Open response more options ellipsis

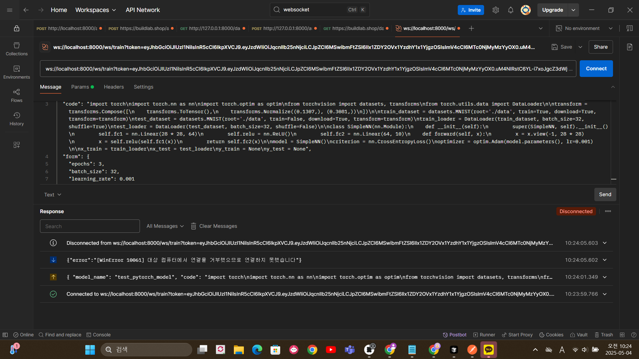[608, 211]
